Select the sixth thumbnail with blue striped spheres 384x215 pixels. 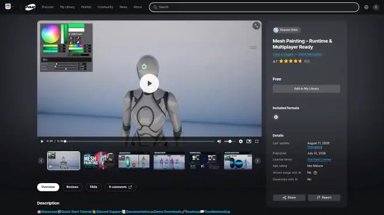238,161
